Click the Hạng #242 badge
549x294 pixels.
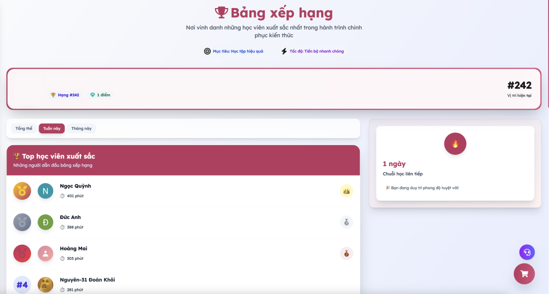point(65,95)
